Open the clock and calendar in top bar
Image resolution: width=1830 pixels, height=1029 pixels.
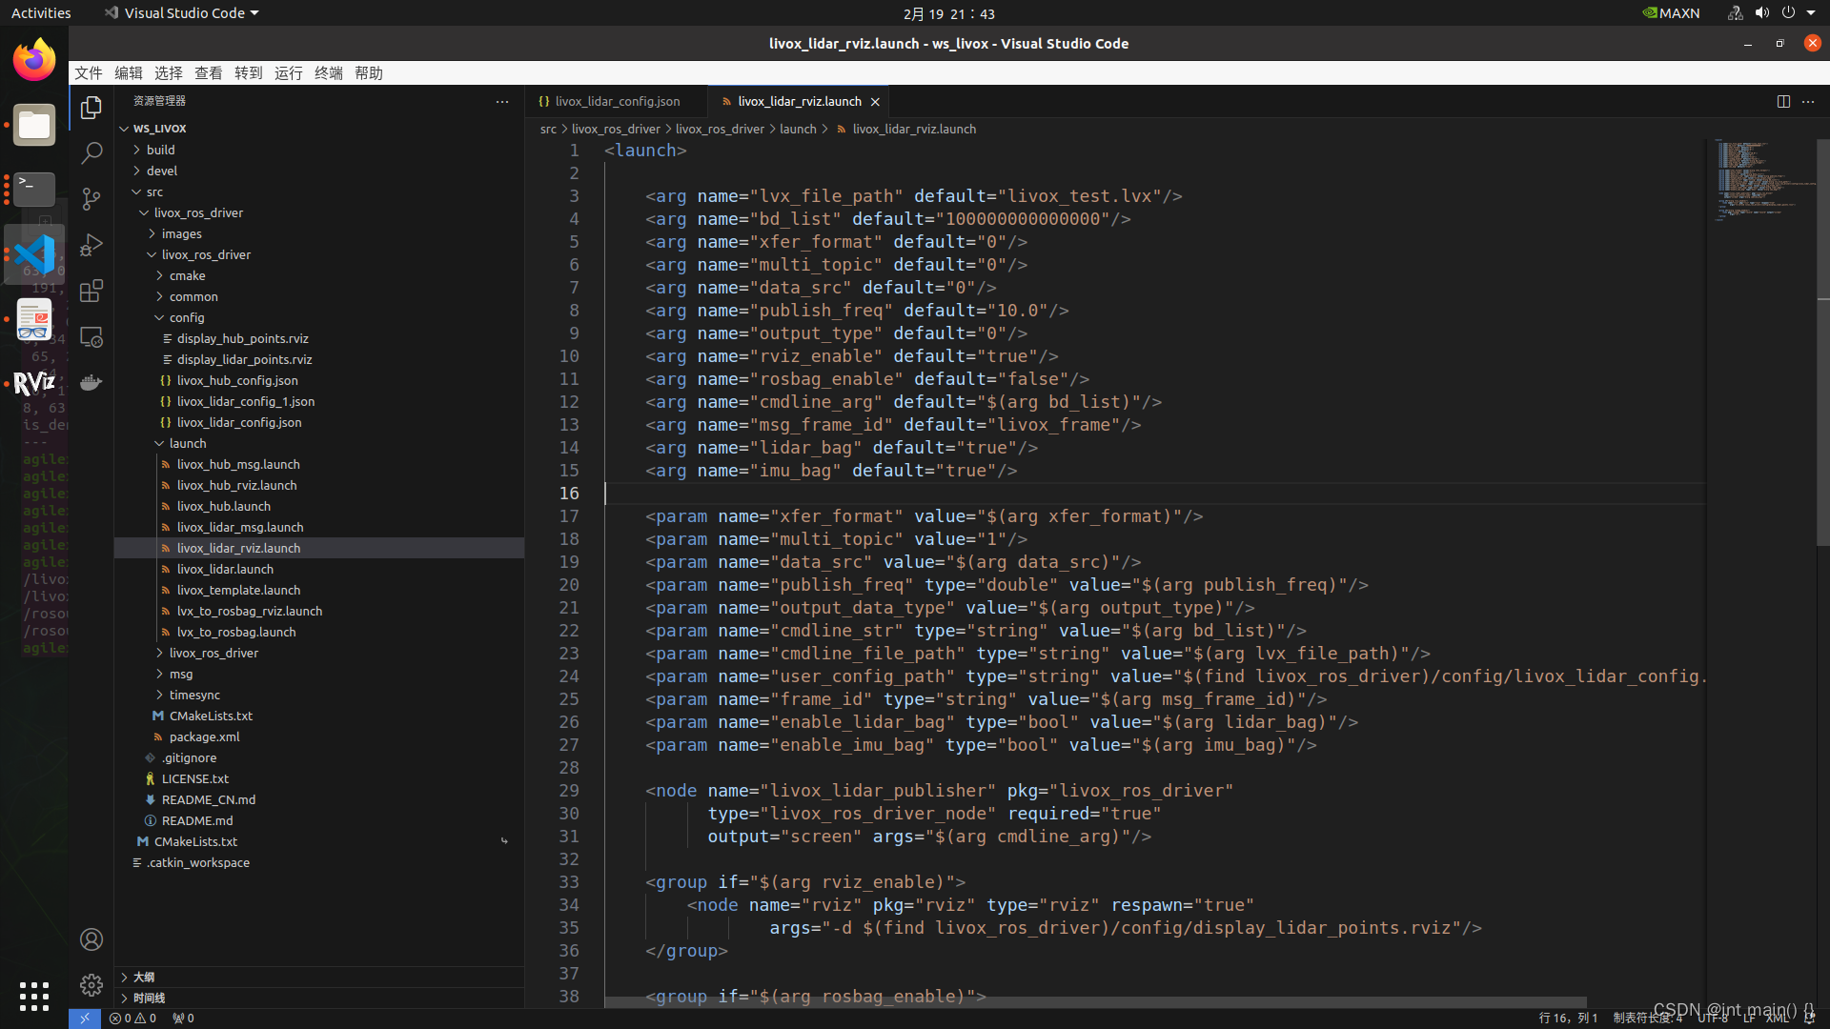[x=948, y=13]
